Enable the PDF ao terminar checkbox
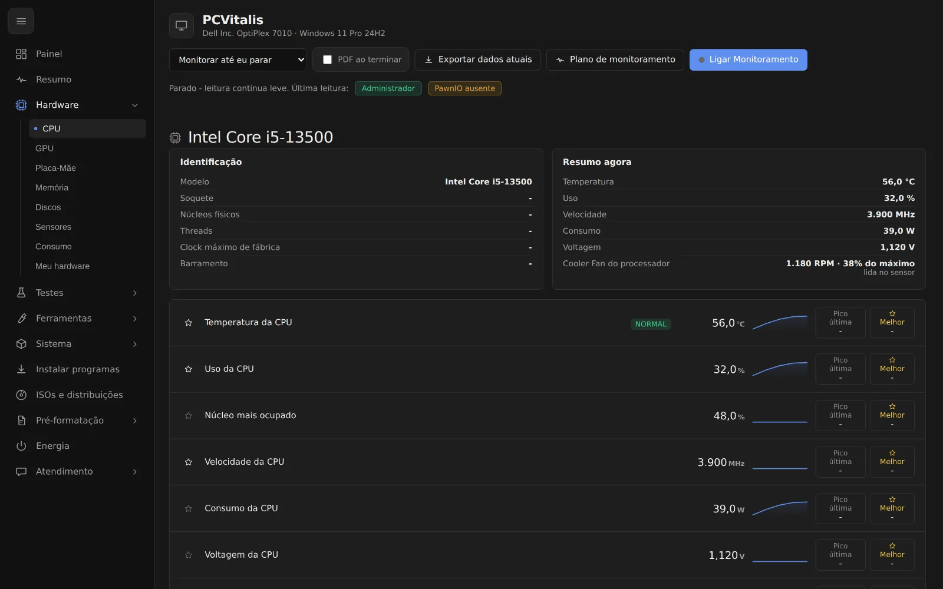Screen dimensions: 943x589 (x=328, y=59)
